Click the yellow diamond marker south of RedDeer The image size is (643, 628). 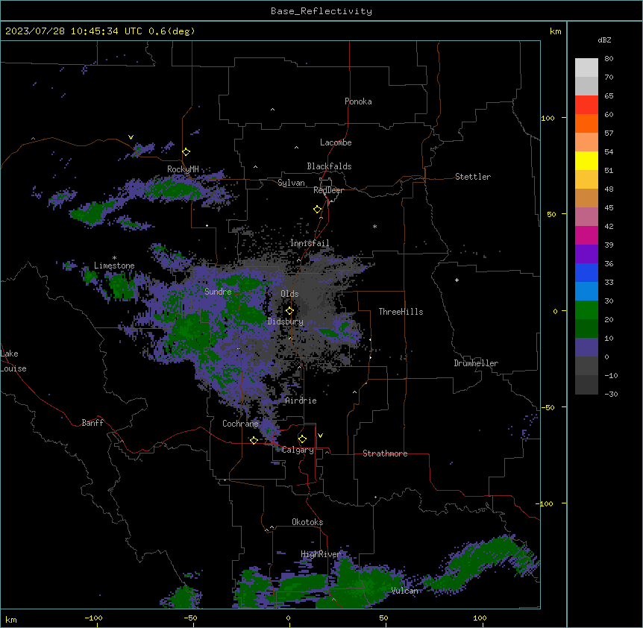point(318,210)
